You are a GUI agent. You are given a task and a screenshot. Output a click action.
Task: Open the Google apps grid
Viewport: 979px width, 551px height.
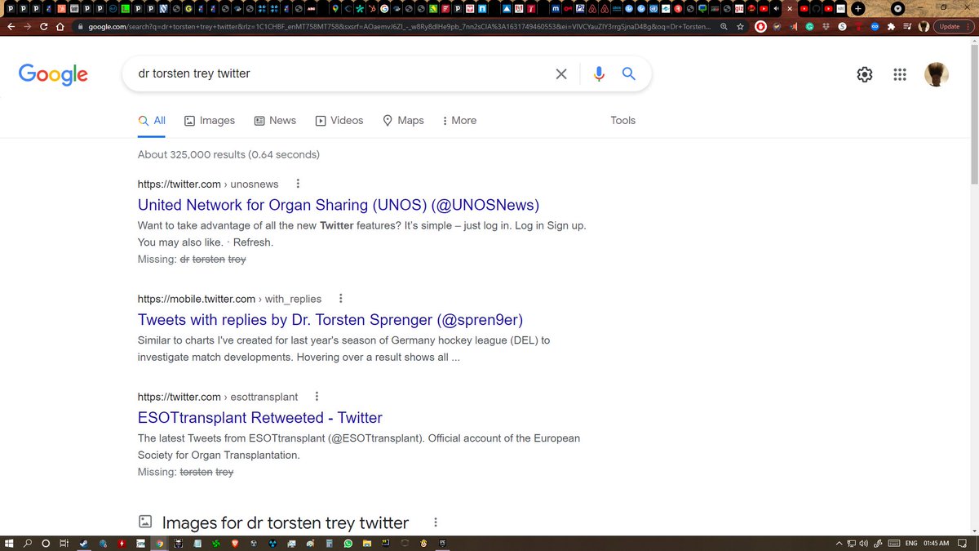click(900, 74)
